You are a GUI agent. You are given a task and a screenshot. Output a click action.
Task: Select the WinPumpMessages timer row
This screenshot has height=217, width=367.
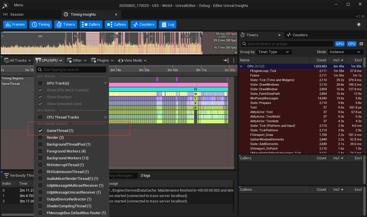[301, 99]
